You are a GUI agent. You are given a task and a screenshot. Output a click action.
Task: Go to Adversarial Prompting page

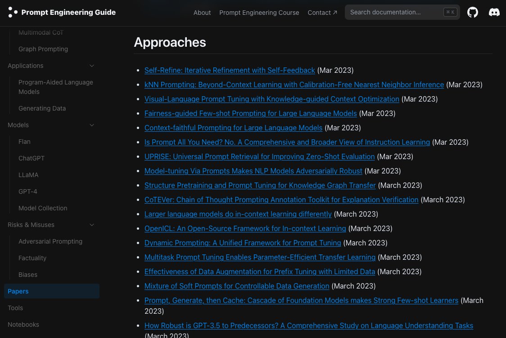click(50, 241)
